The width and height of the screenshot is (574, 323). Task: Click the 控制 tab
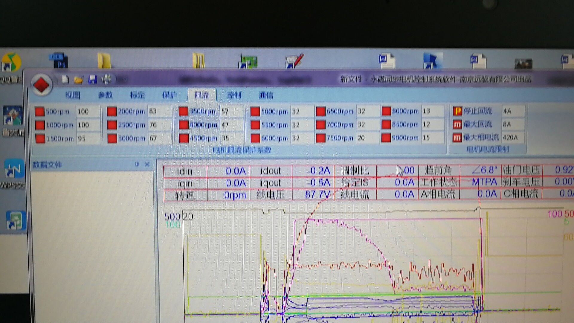(x=234, y=95)
